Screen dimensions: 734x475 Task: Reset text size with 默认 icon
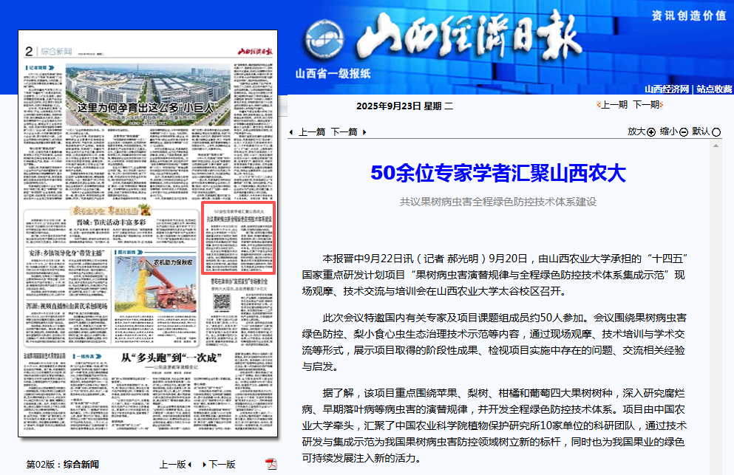[x=716, y=132]
